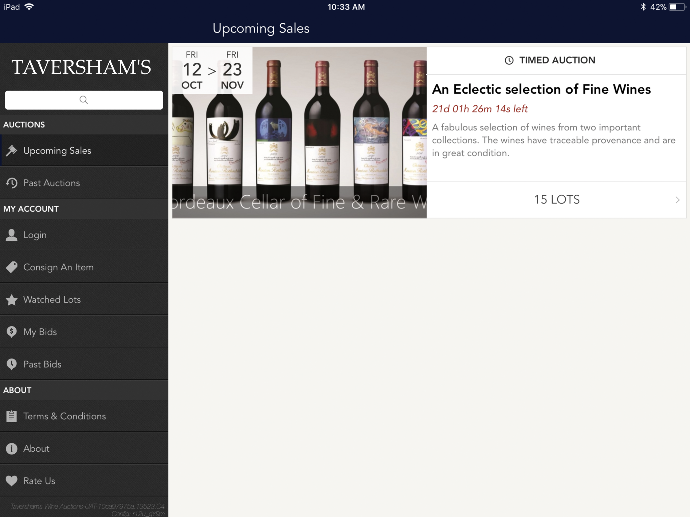Screen dimensions: 690x517
Task: Open the 15 LOTS listing
Action: pyautogui.click(x=556, y=200)
